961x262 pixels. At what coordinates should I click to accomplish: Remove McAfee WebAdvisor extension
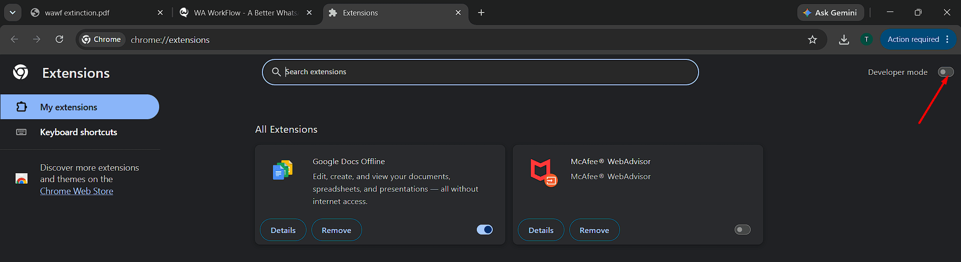(x=594, y=230)
